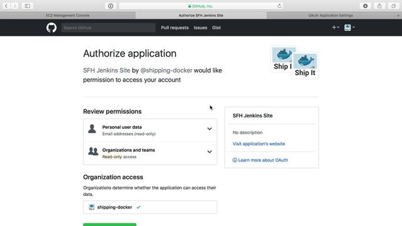Click the Organization access heading
The image size is (402, 226).
pyautogui.click(x=113, y=177)
